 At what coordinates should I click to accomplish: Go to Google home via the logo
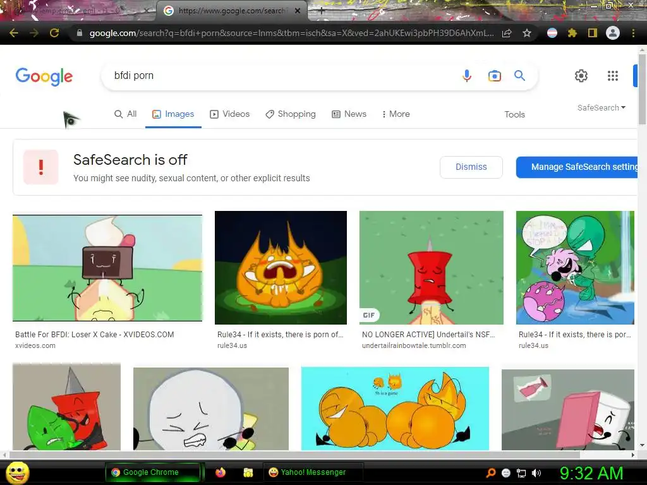[44, 76]
